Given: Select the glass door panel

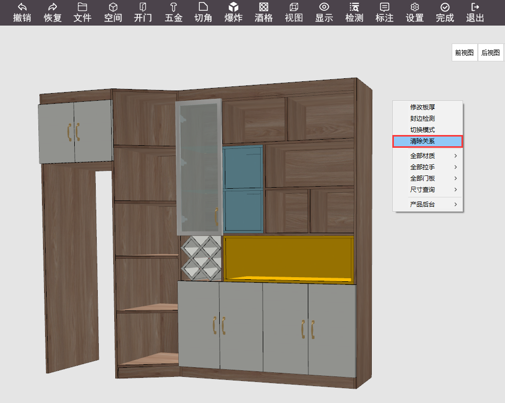Looking at the screenshot, I should click(x=199, y=167).
